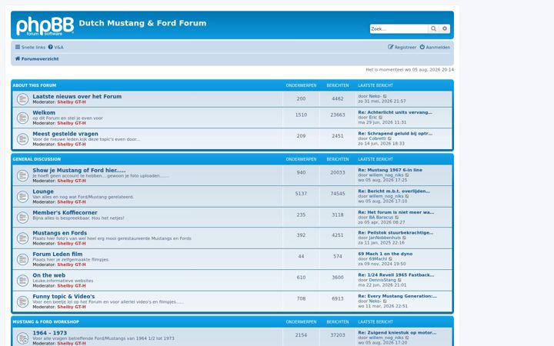The image size is (554, 346).
Task: Open Re: Peilstok stuurbekrachtige... post
Action: point(395,233)
